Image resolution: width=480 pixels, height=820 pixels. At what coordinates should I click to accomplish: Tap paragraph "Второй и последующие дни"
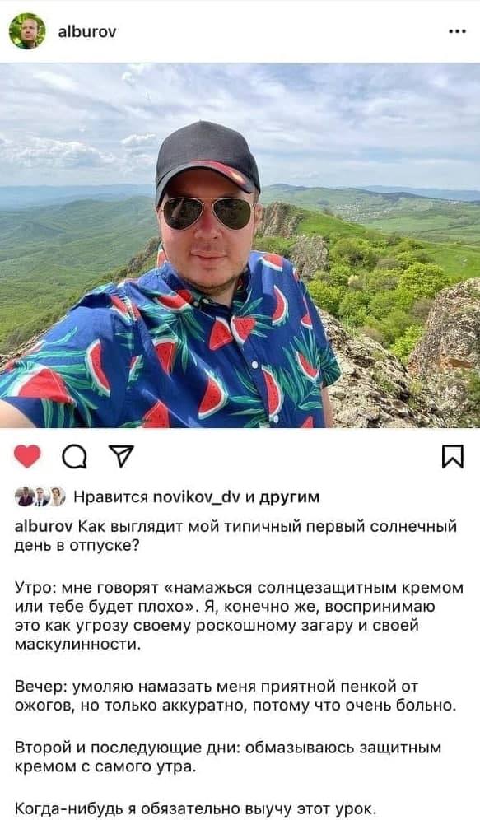point(228,757)
